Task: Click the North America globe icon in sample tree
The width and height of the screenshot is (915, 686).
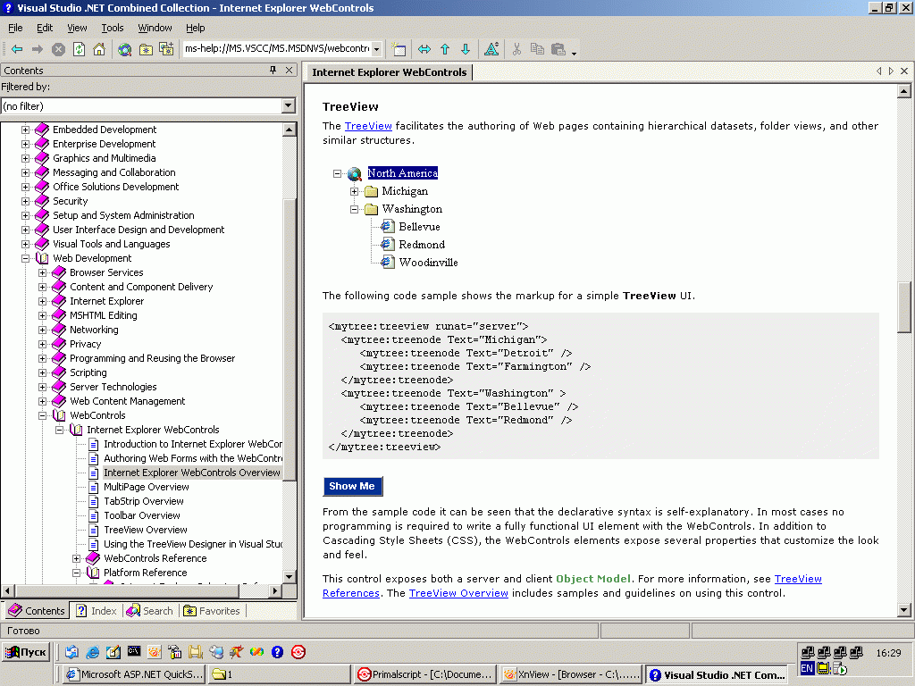Action: [x=354, y=173]
